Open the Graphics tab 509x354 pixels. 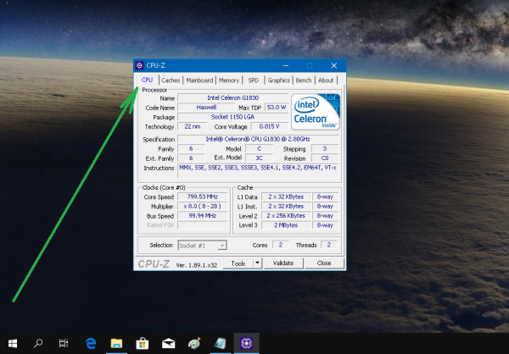(x=278, y=80)
